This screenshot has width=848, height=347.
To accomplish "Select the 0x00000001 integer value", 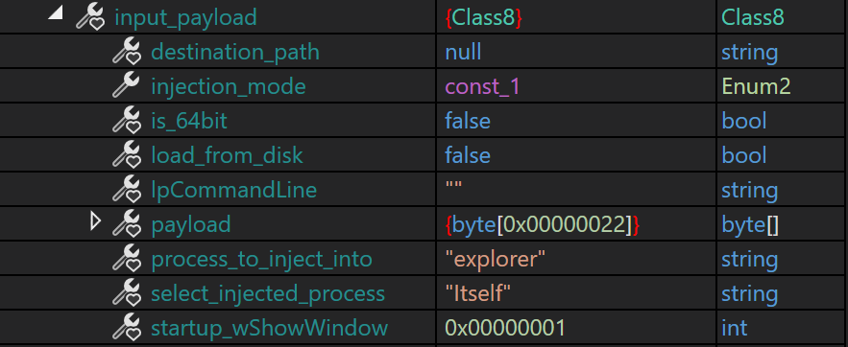I will pos(505,328).
